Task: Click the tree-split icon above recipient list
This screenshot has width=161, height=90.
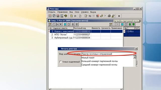Action: tap(57, 24)
